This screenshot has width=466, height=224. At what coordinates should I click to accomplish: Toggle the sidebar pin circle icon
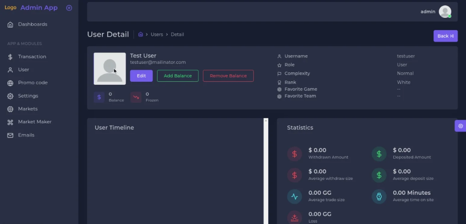[69, 8]
